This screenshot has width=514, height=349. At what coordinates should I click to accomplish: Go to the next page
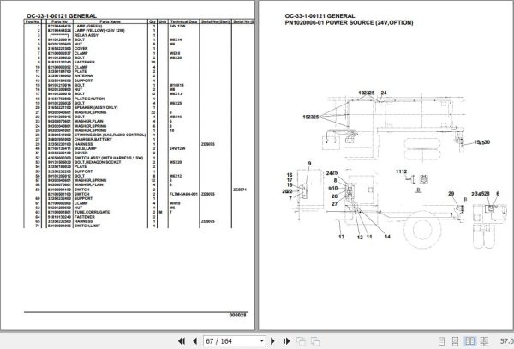[x=272, y=341]
